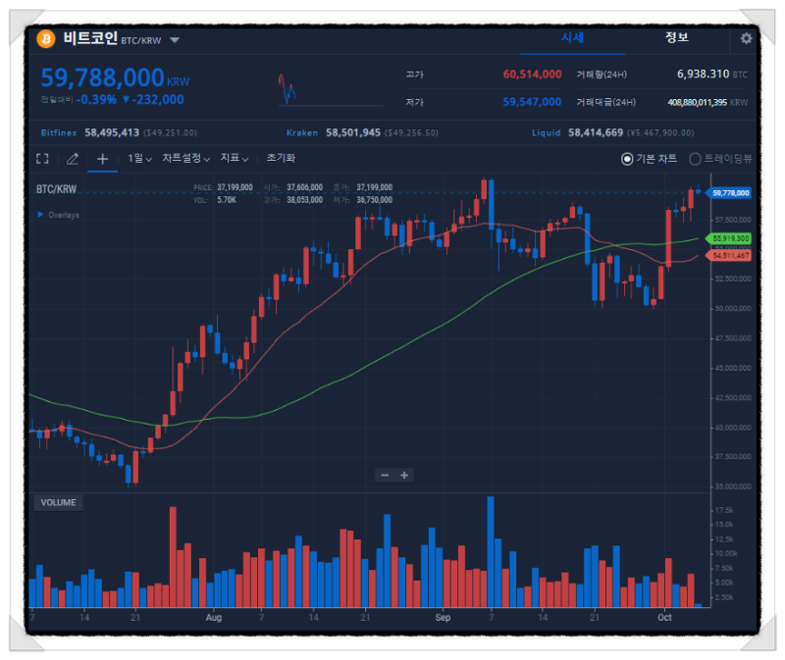
Task: Click the 40,000,000 price axis label
Action: point(732,428)
